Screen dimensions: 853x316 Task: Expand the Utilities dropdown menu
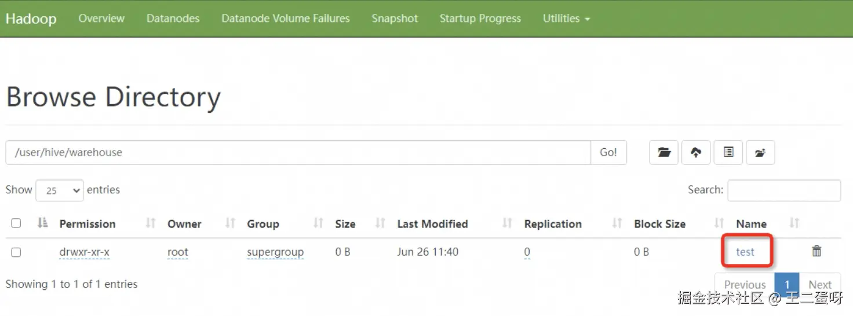(566, 19)
